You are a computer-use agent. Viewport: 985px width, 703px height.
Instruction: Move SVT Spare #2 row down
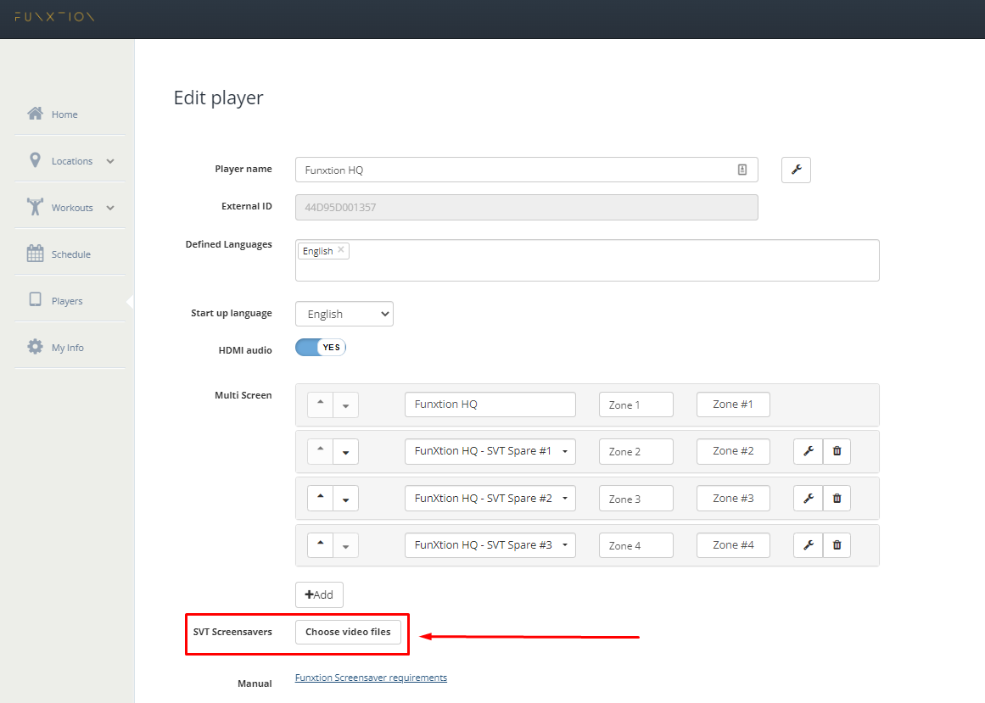(345, 499)
